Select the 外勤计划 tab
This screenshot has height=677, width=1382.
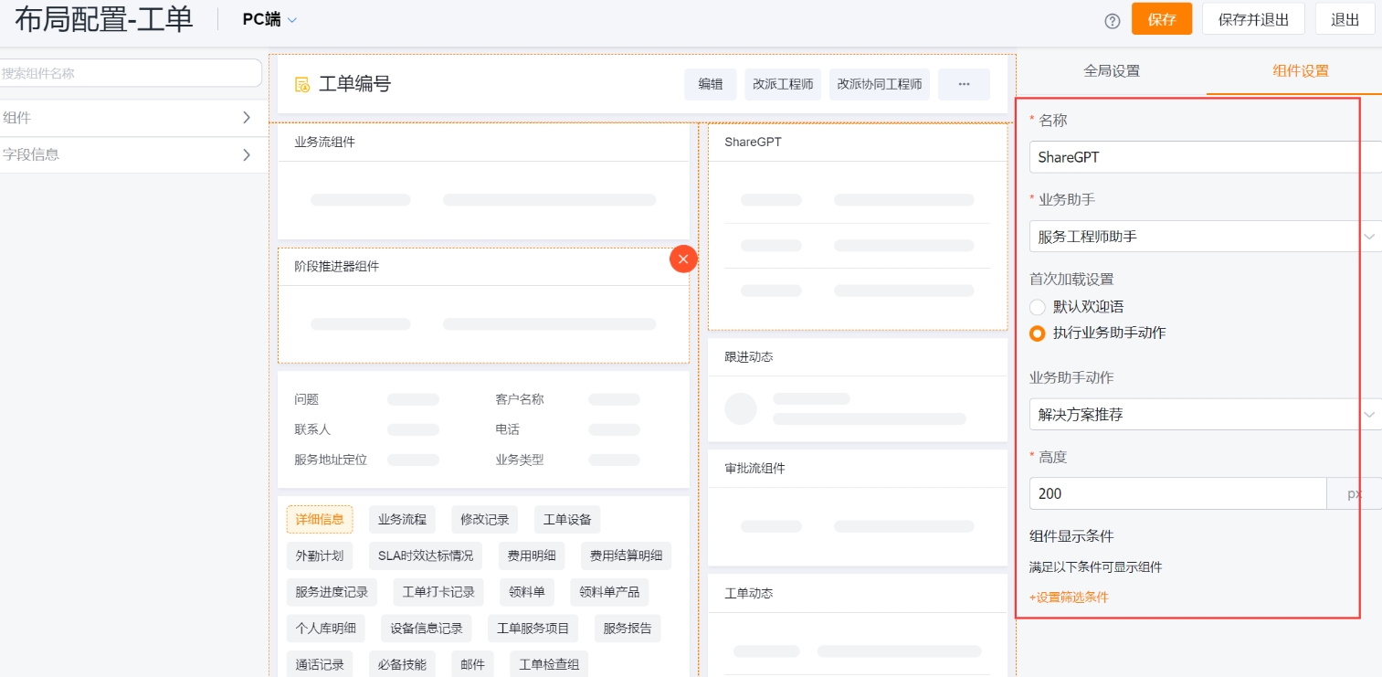[x=320, y=555]
